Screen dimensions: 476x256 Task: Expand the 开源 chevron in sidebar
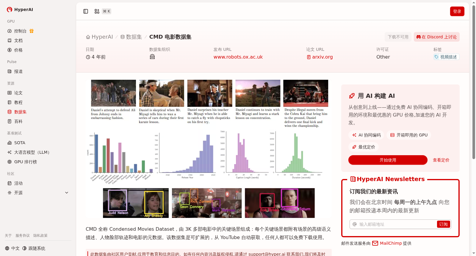(x=67, y=193)
